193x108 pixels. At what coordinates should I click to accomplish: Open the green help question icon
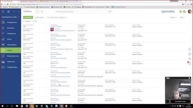point(184,11)
